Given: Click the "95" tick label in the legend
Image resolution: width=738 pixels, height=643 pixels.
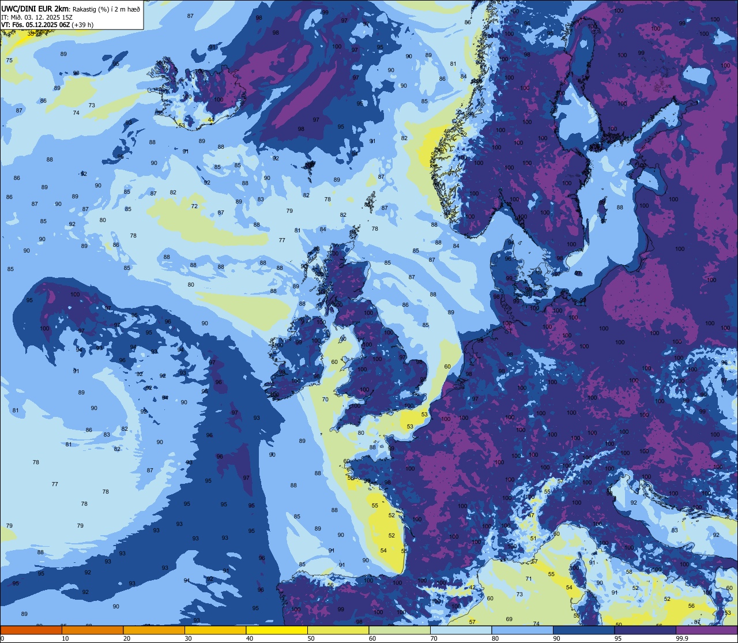Looking at the screenshot, I should [618, 638].
